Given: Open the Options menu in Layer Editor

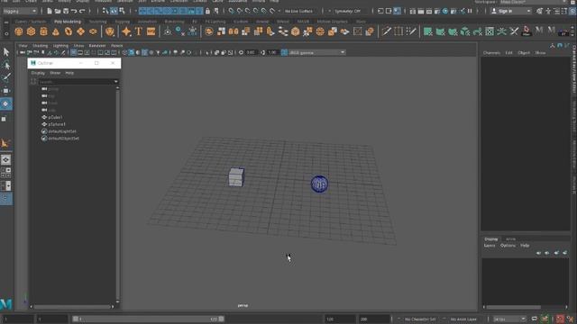Looking at the screenshot, I should tap(508, 246).
